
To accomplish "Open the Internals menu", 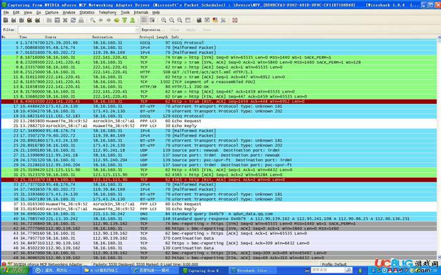I will pyautogui.click(x=141, y=13).
